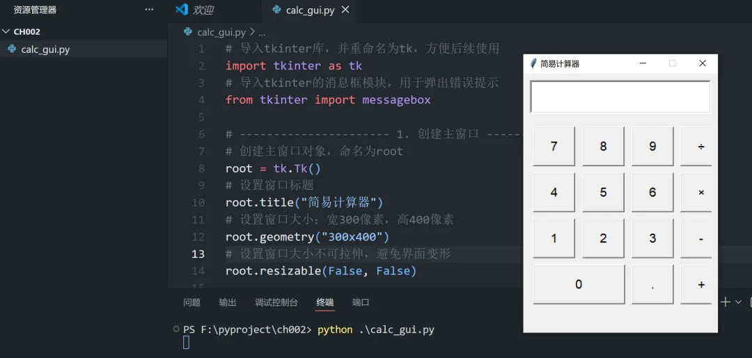Click the wide 0 button
752x358 pixels.
point(579,284)
